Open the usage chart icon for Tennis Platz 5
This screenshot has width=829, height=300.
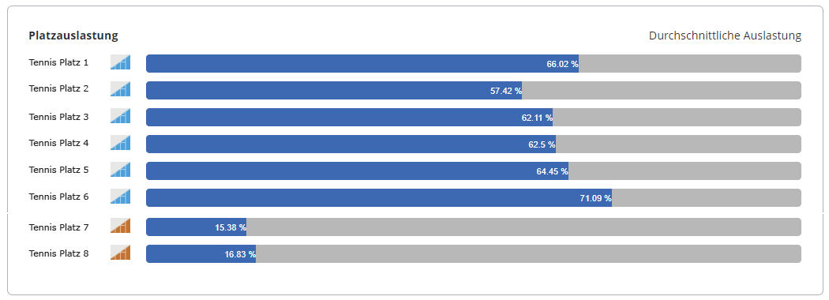[x=120, y=170]
